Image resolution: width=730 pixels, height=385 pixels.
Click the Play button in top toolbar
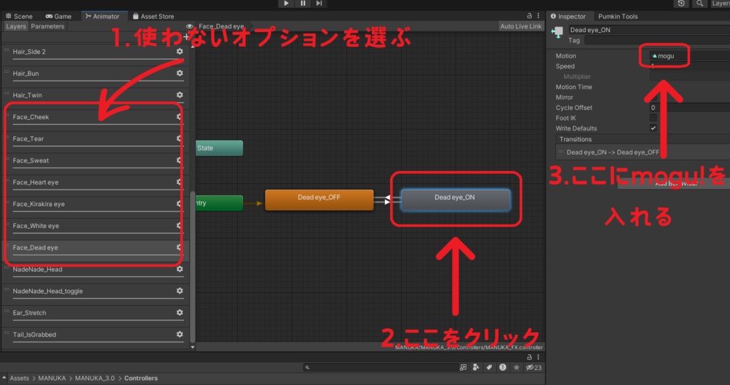click(287, 4)
